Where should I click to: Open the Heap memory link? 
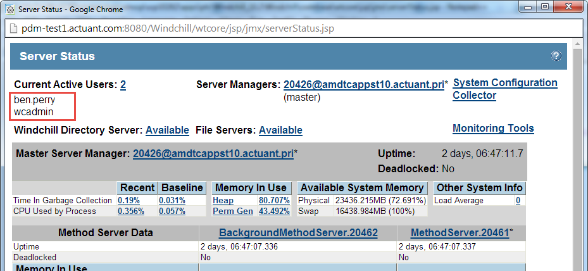(x=223, y=201)
